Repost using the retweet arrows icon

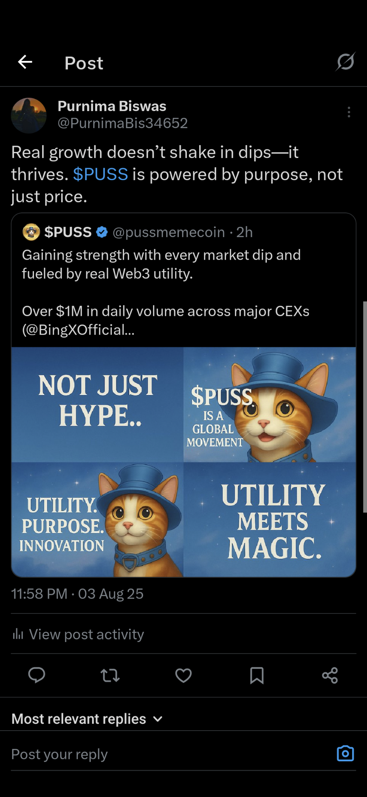[x=110, y=675]
